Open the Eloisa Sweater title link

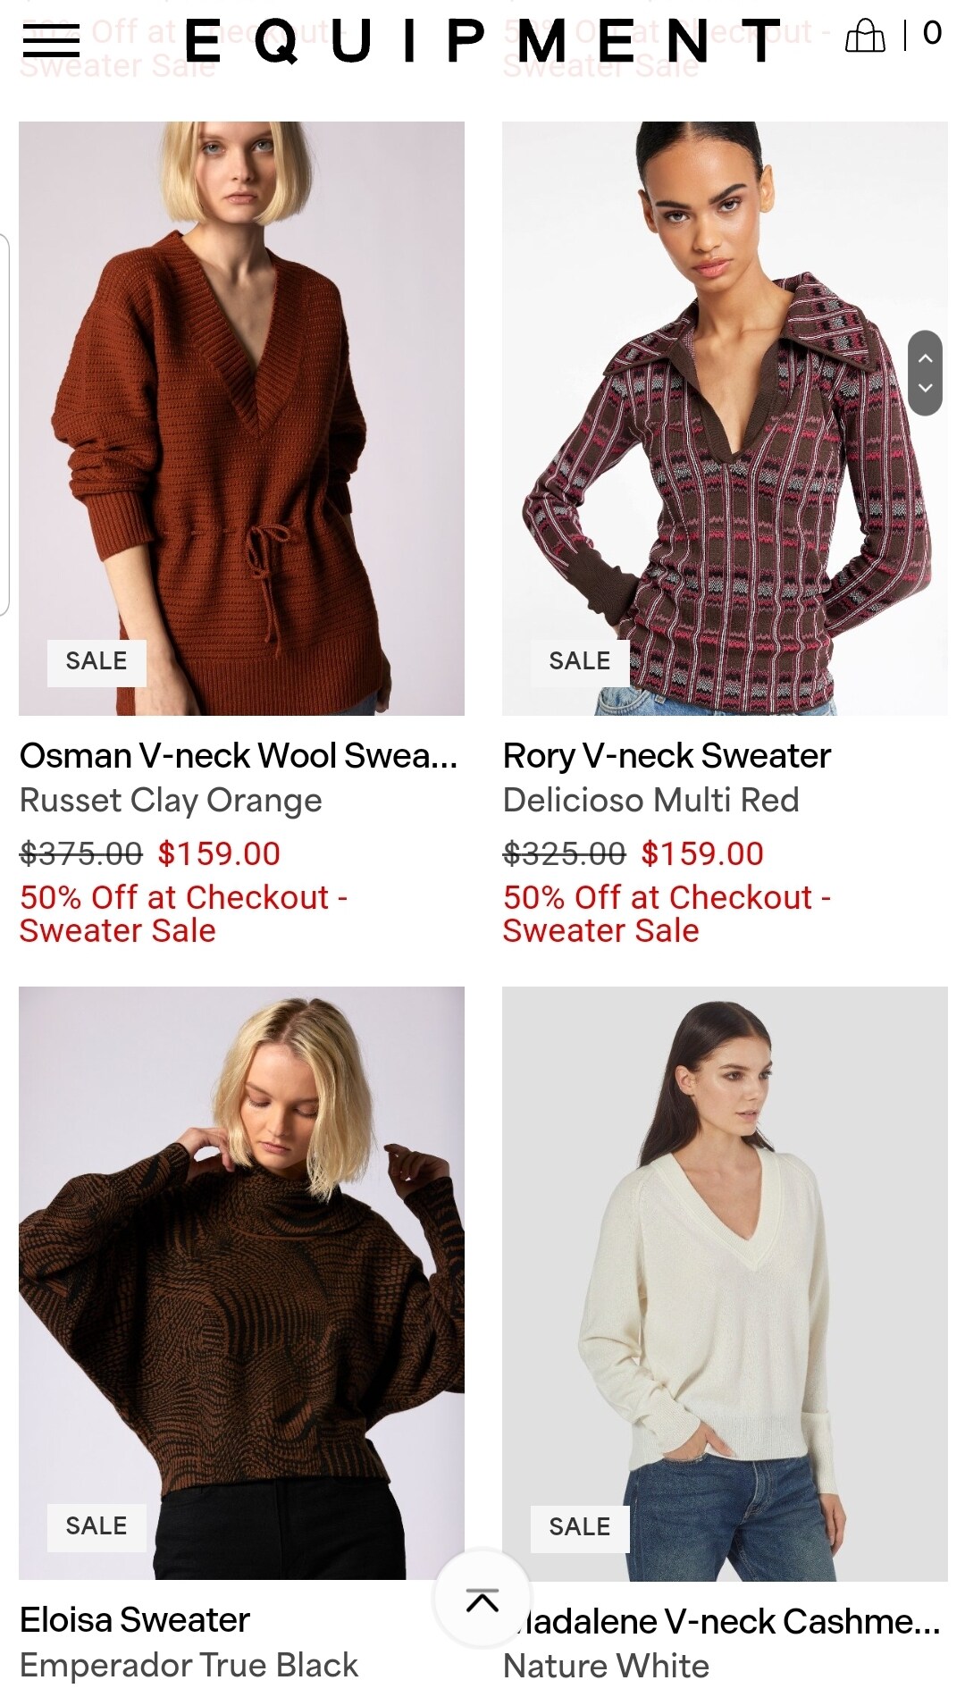pyautogui.click(x=135, y=1620)
